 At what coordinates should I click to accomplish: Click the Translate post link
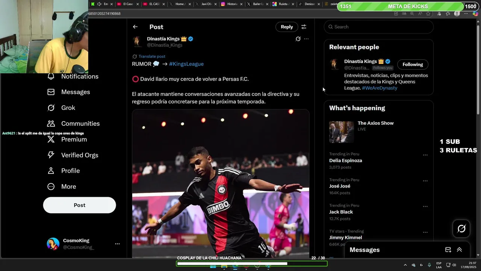coord(152,56)
